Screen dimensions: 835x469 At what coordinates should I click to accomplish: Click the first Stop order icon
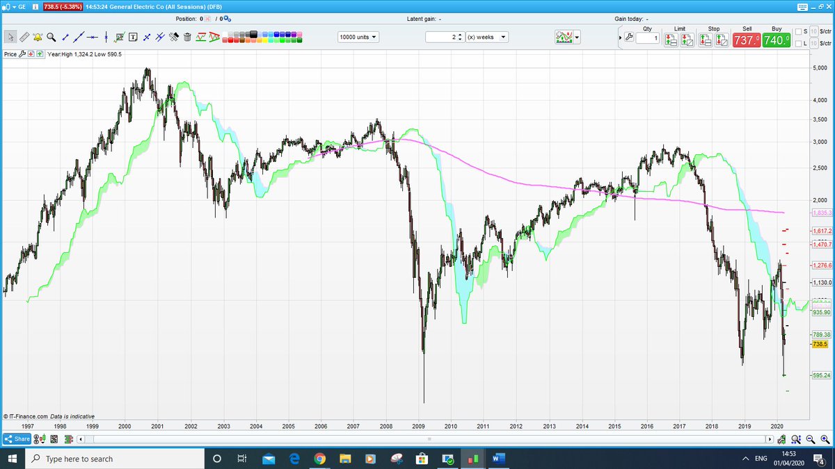click(x=705, y=40)
